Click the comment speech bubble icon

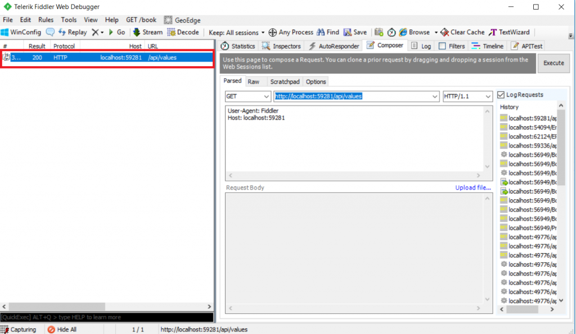50,32
